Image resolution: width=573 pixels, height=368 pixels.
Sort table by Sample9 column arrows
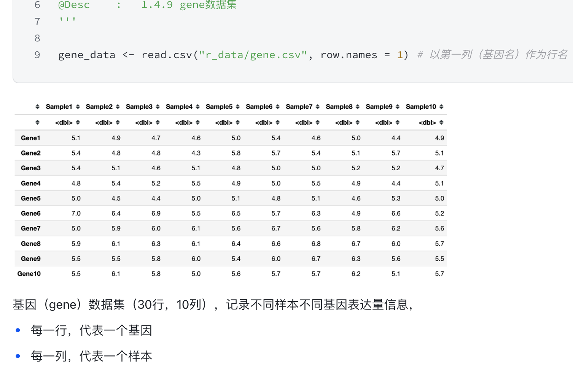397,107
